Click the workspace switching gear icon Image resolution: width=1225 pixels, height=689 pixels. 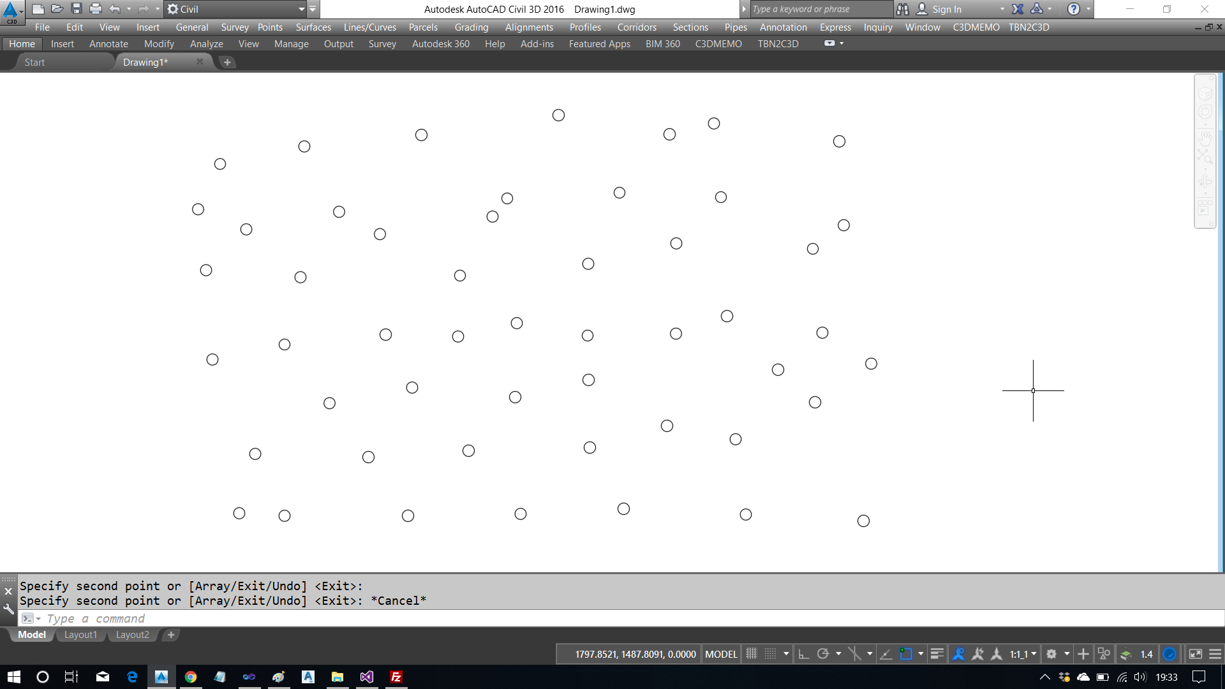pos(1051,654)
